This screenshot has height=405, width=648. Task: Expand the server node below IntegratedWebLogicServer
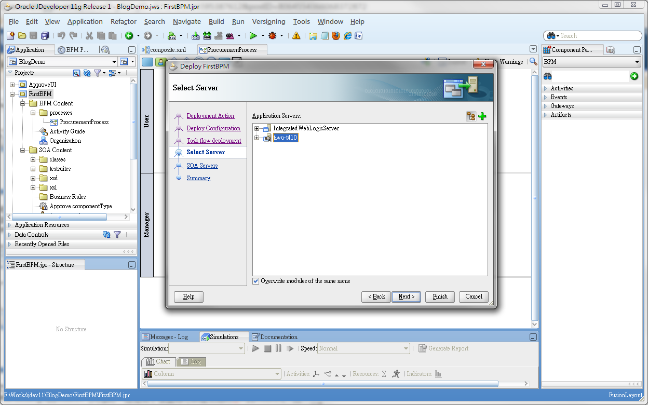(x=256, y=138)
